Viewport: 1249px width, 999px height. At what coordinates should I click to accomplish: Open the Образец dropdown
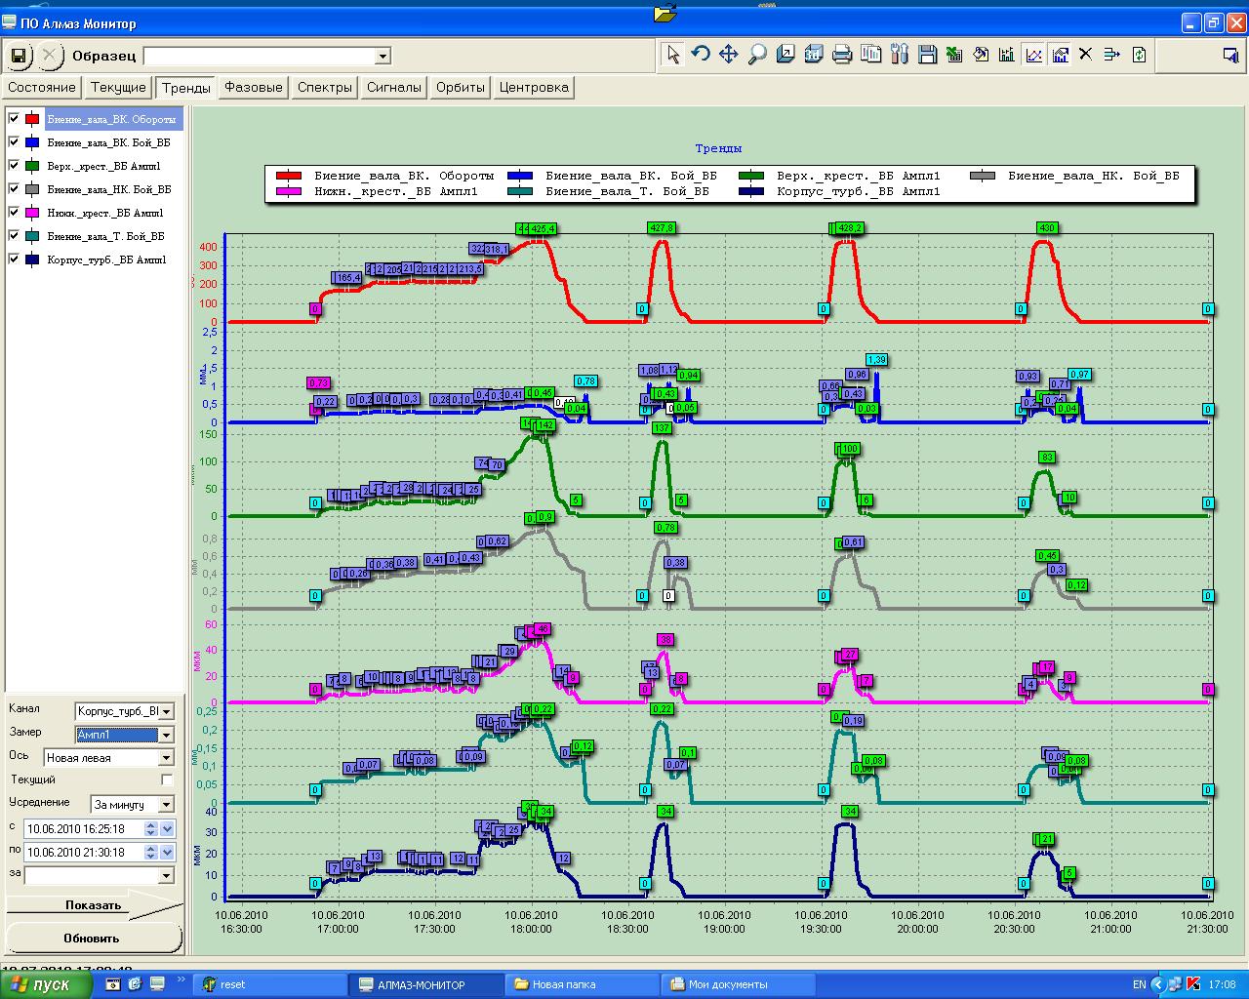pyautogui.click(x=383, y=57)
